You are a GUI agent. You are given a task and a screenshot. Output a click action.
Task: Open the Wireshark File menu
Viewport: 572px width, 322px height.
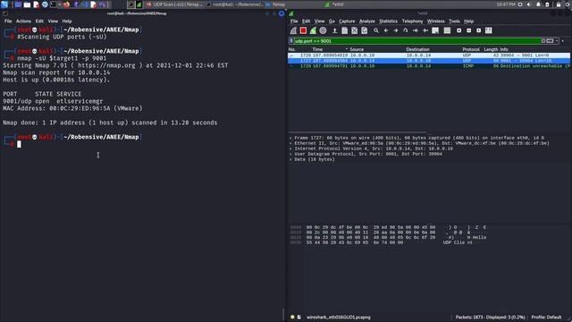coord(294,21)
